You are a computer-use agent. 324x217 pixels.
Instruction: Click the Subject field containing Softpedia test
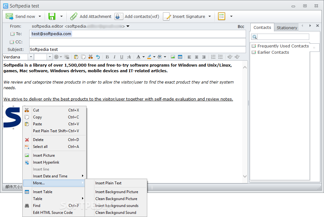point(137,50)
